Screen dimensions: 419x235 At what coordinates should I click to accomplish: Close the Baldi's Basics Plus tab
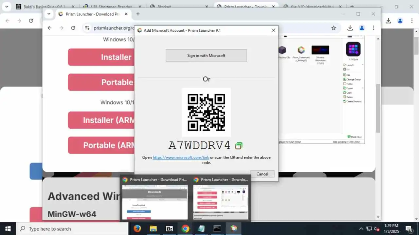coord(73,7)
